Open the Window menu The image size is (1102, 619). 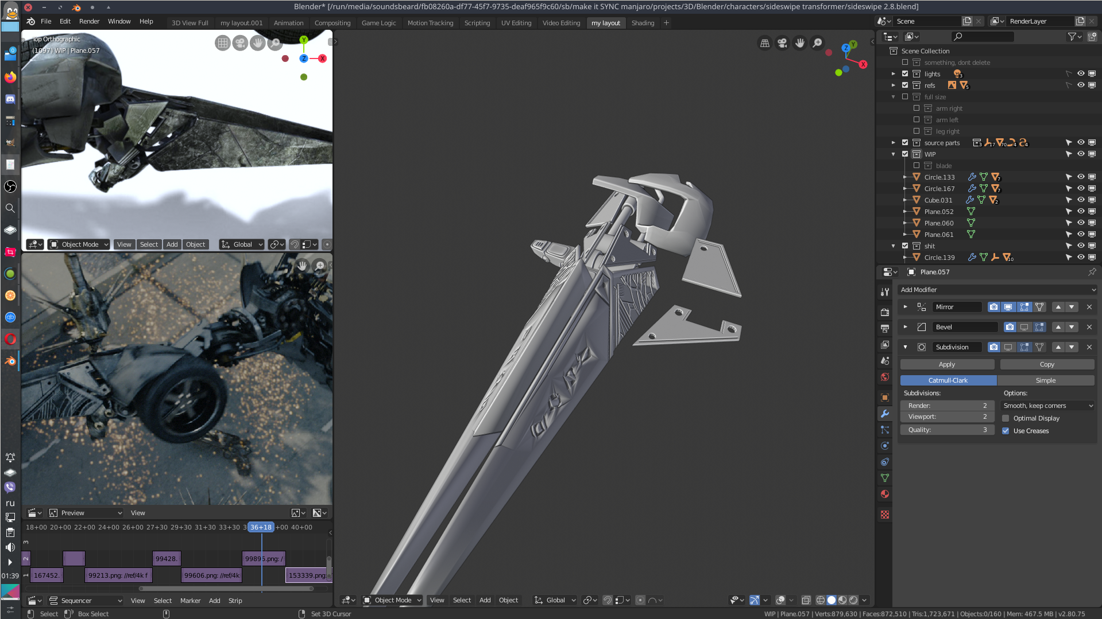tap(119, 21)
